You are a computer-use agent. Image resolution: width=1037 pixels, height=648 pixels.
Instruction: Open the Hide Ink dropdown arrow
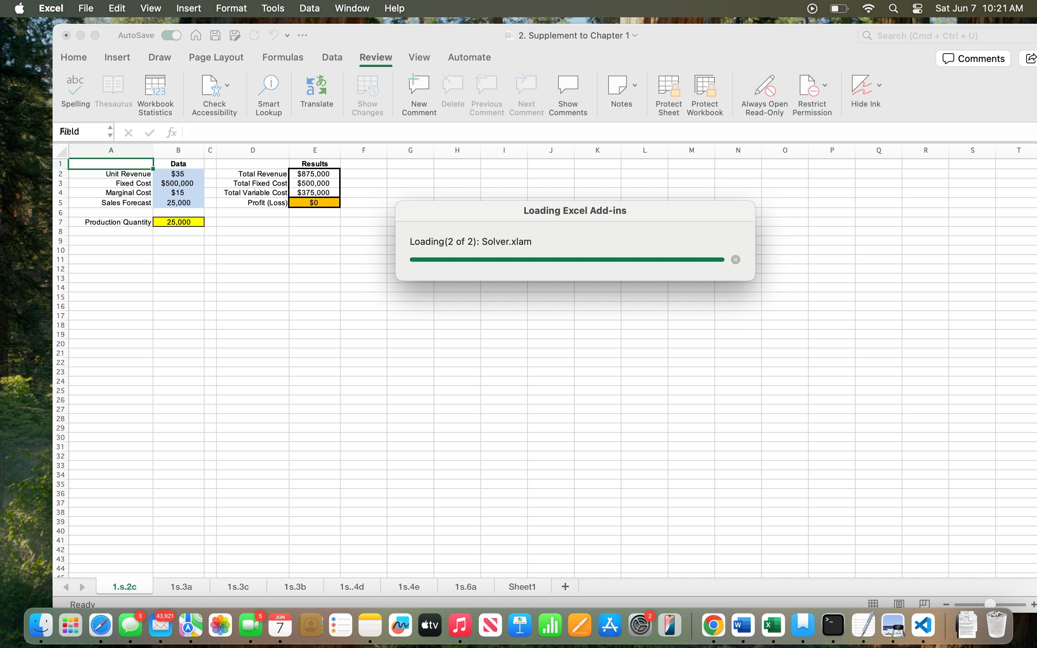pyautogui.click(x=879, y=85)
